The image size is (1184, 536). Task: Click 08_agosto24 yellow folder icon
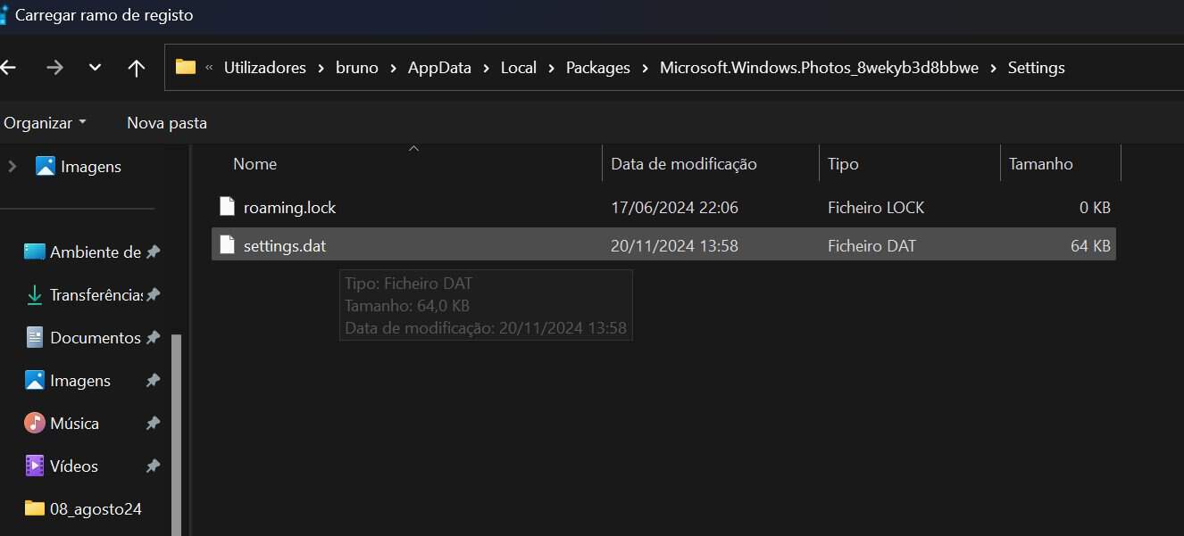[x=34, y=508]
